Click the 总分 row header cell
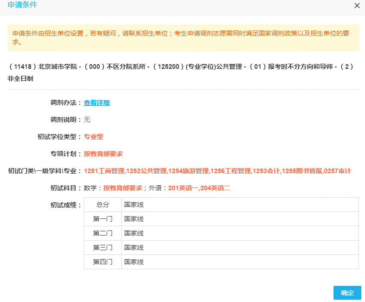365x302 pixels. (x=103, y=205)
